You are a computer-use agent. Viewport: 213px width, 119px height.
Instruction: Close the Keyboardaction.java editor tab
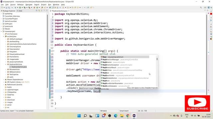point(69,11)
